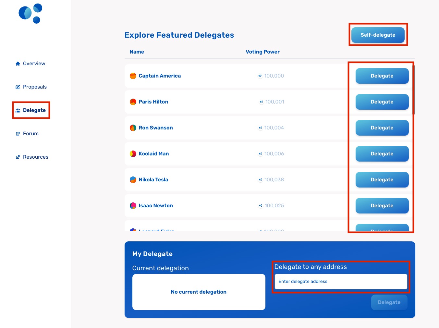This screenshot has width=439, height=328.
Task: Open the Proposals page
Action: 35,87
